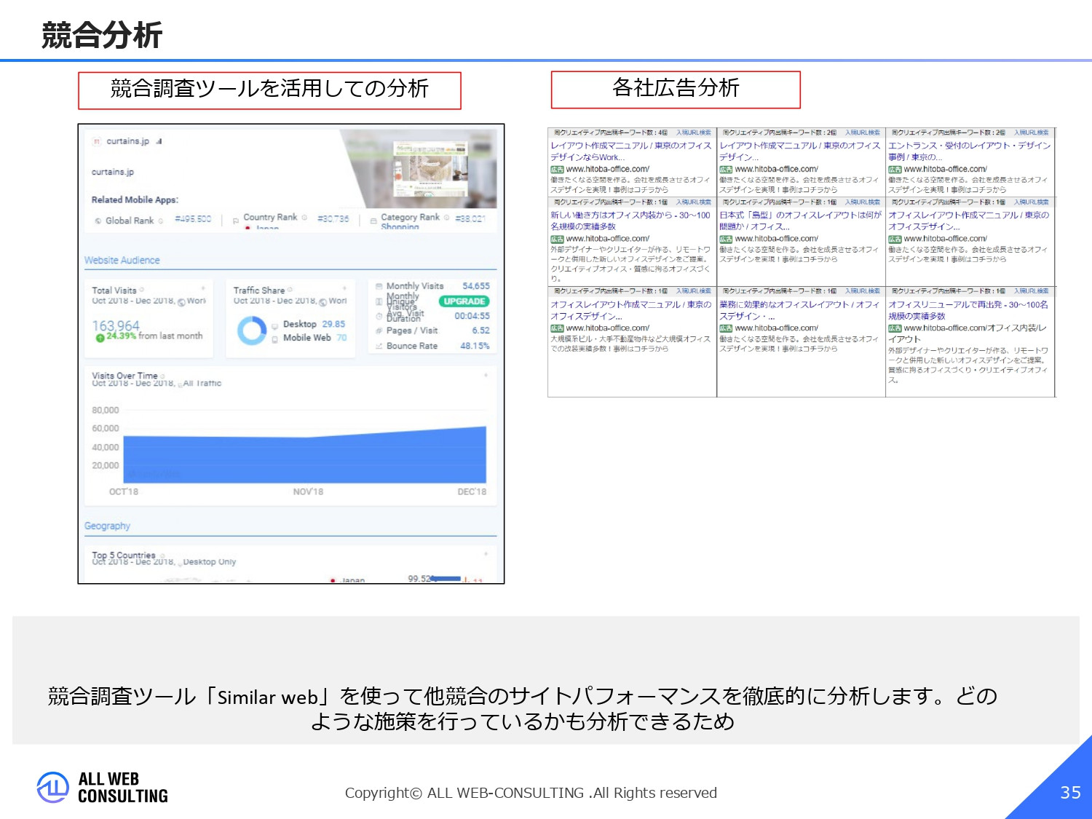The width and height of the screenshot is (1092, 819).
Task: Select the Desktop device icon in Traffic Share
Action: [x=275, y=326]
